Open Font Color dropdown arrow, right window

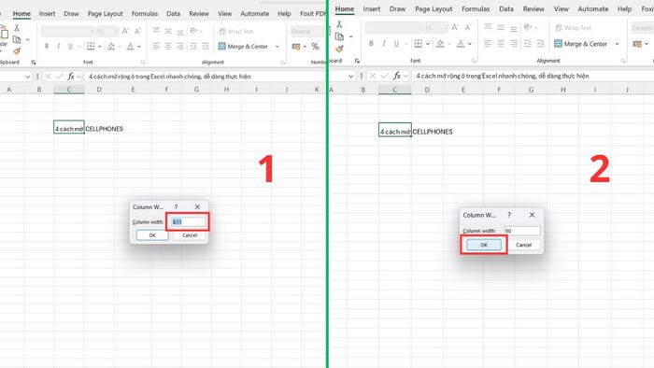470,43
